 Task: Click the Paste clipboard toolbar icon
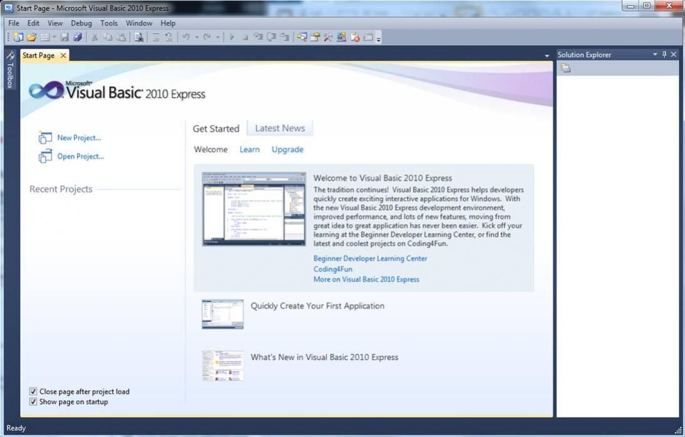(x=121, y=38)
